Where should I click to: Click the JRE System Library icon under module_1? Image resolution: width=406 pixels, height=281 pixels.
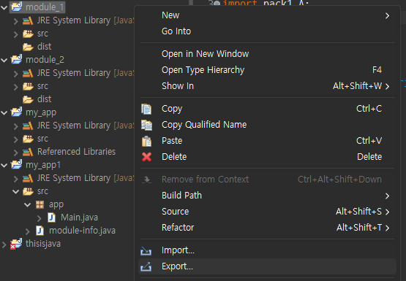(28, 20)
